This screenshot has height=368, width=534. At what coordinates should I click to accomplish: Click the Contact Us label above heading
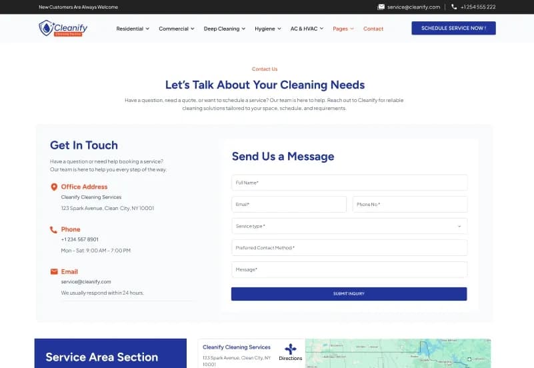pos(265,69)
